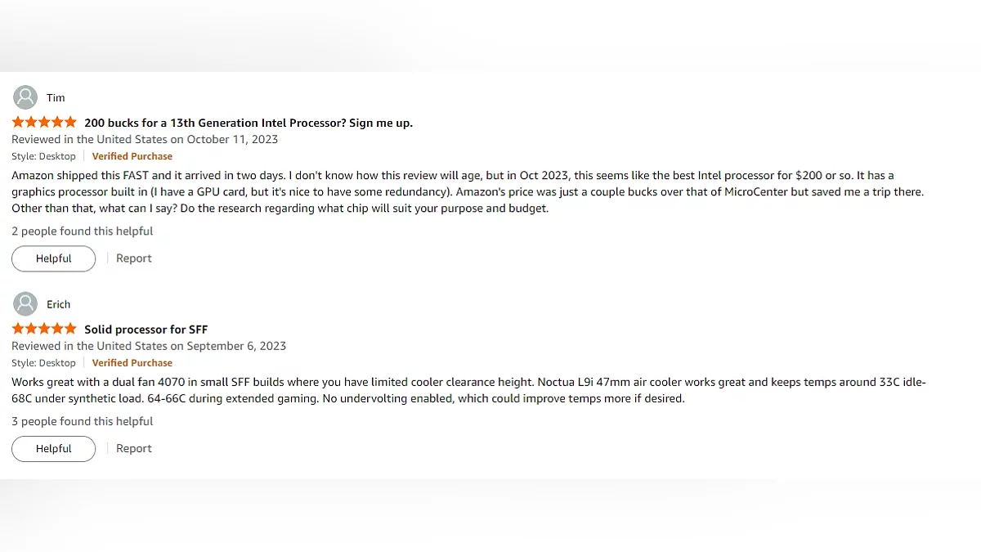Report Tim's review
Viewport: 981px width, 552px height.
click(x=134, y=258)
